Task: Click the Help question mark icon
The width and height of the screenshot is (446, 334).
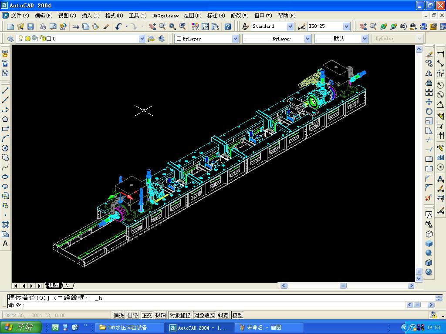Action: coord(228,27)
